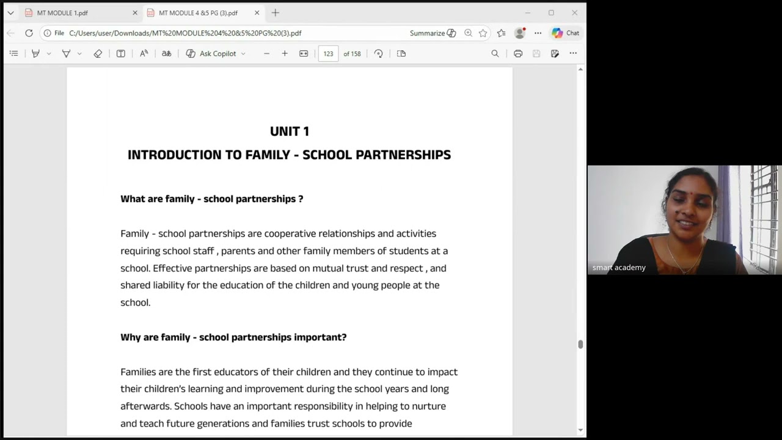Image resolution: width=782 pixels, height=440 pixels.
Task: Open the browser profile
Action: 520,33
